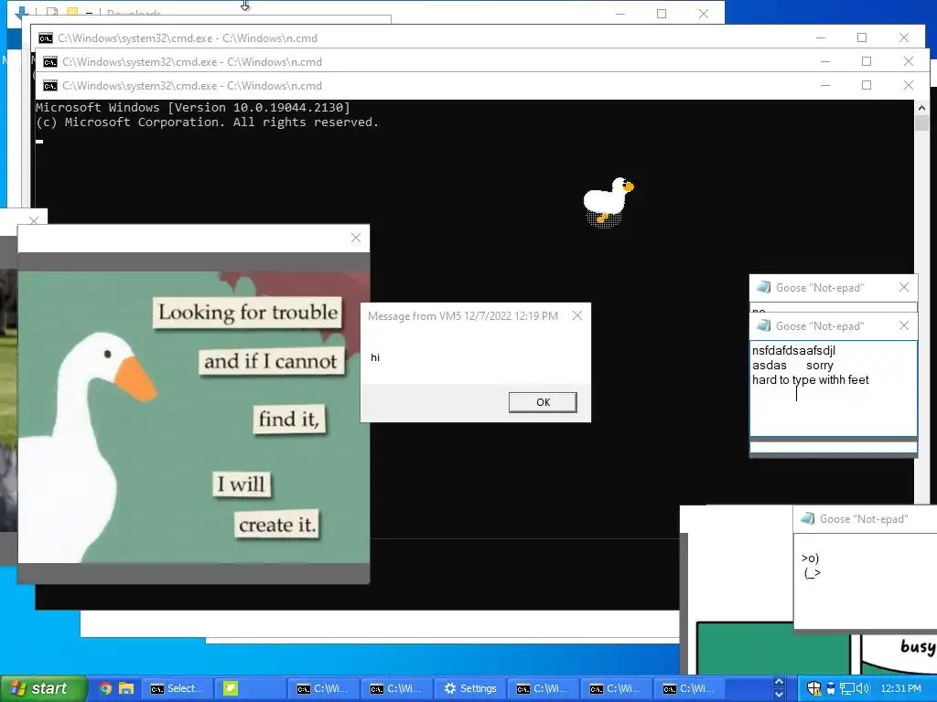Maximize the Downloads window behind the cmd windows
Screen dimensions: 937x702
[x=662, y=13]
